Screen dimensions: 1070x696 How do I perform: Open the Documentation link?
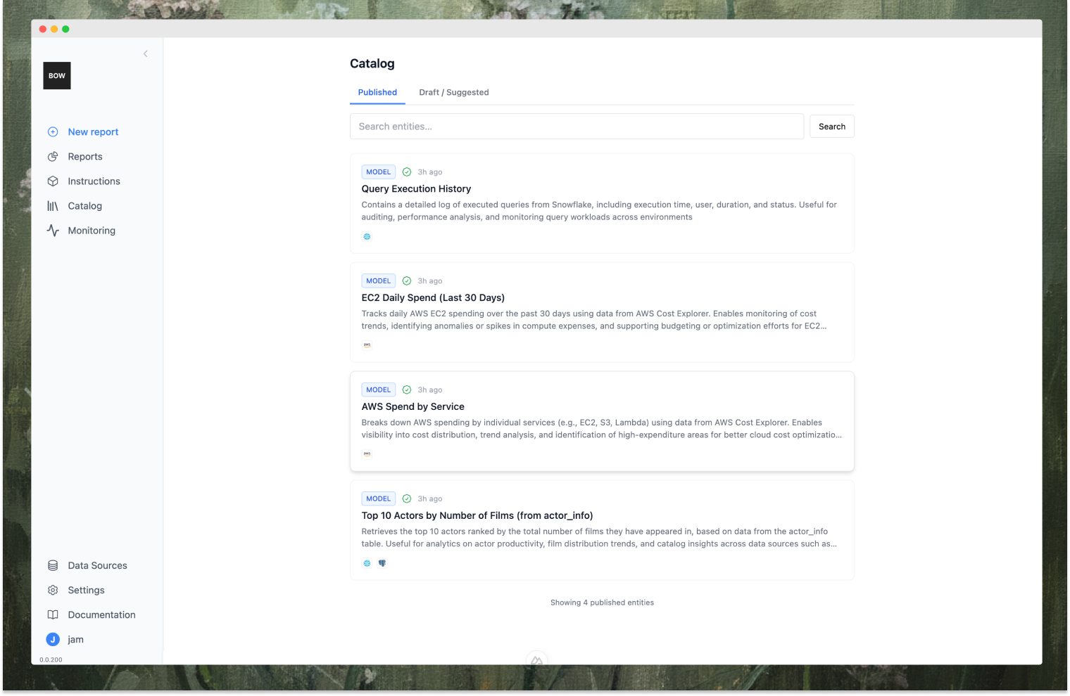click(101, 615)
